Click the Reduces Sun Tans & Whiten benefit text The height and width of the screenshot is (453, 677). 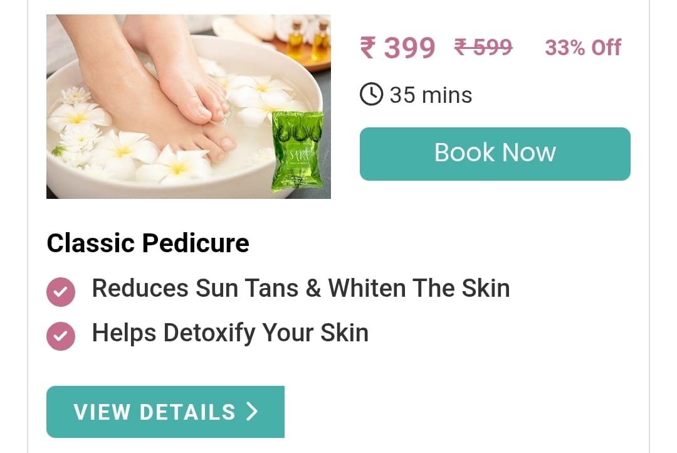coord(300,288)
